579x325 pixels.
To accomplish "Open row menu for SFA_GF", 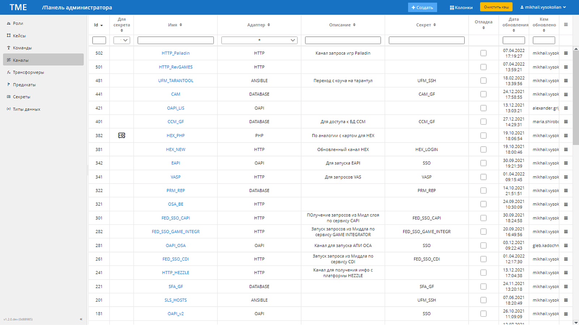I will click(x=566, y=286).
